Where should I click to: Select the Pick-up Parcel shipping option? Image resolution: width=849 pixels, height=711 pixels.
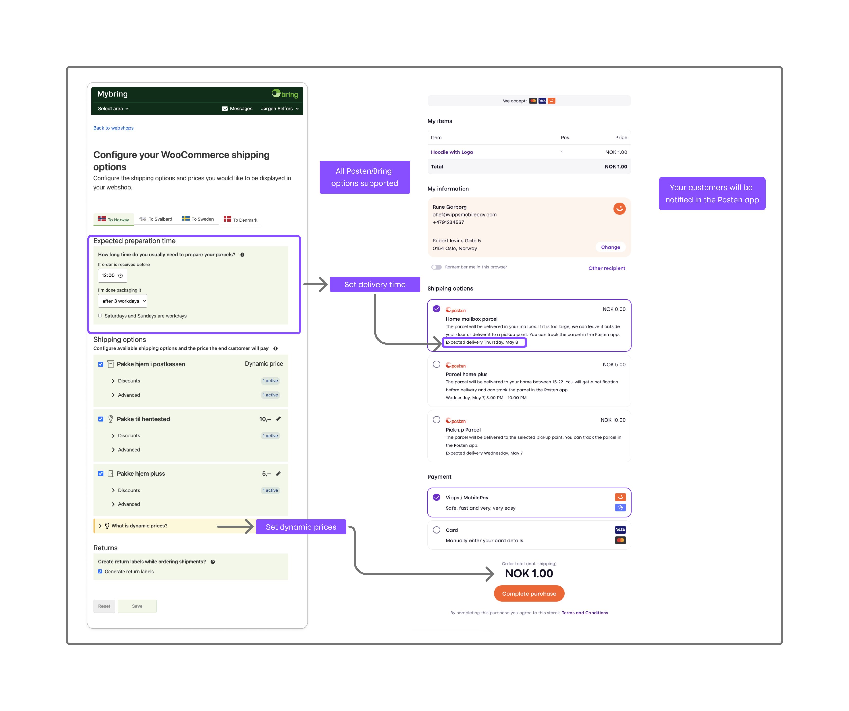(x=437, y=420)
